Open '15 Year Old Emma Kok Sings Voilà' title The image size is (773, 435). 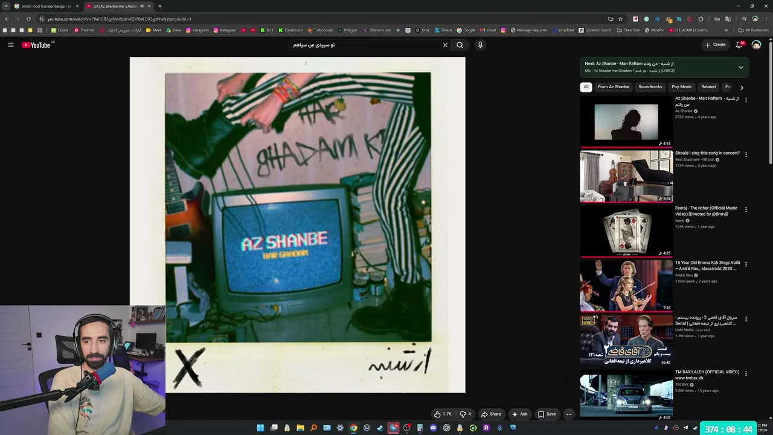tap(708, 266)
